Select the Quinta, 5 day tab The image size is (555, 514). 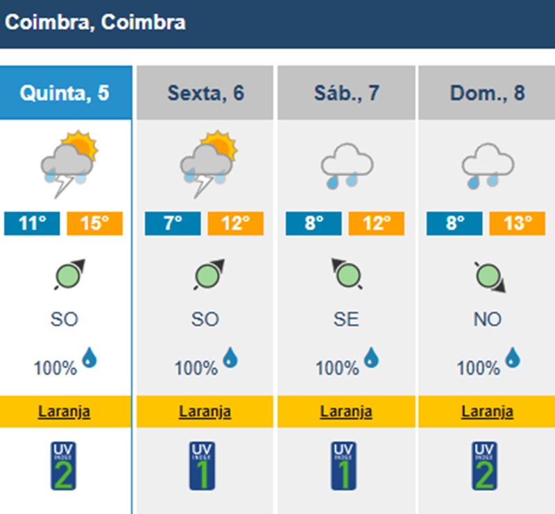65,93
